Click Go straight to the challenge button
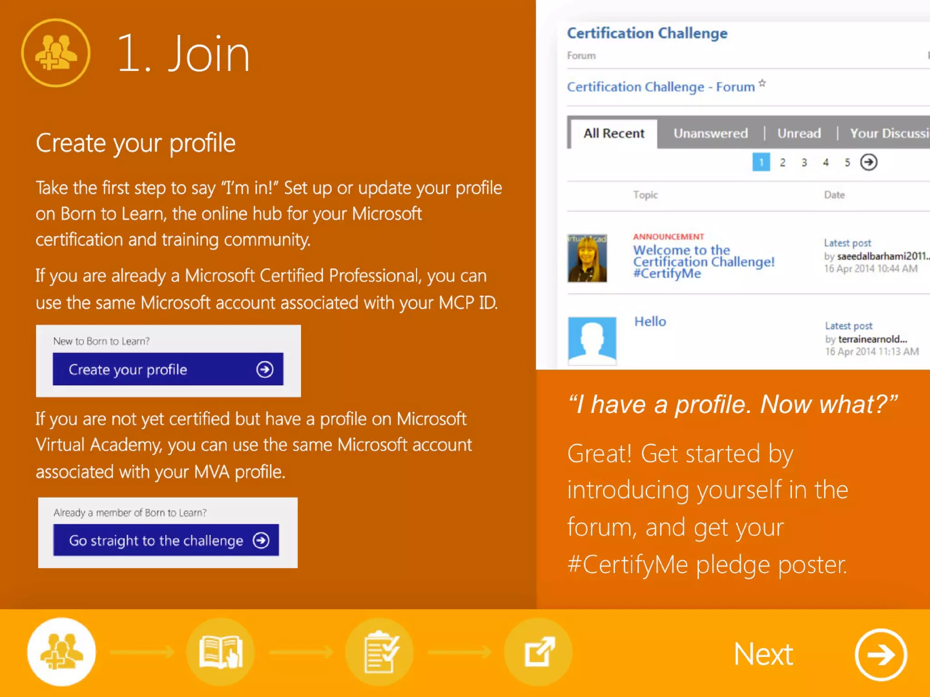Image resolution: width=930 pixels, height=697 pixels. click(x=166, y=540)
